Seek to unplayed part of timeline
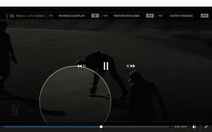 [136, 127]
